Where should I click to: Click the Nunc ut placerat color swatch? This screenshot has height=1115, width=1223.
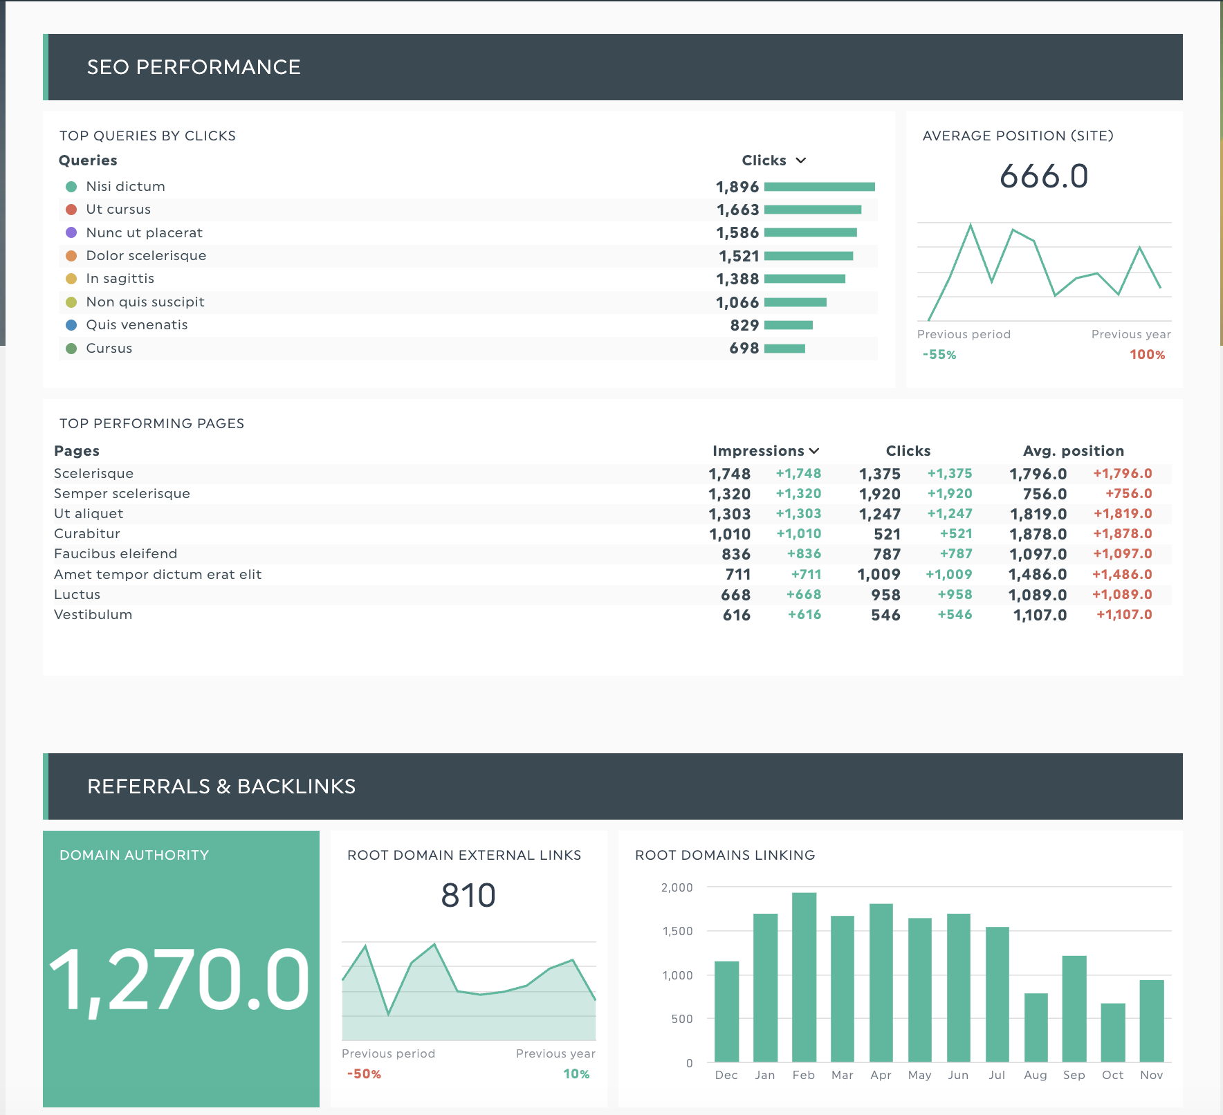coord(71,232)
